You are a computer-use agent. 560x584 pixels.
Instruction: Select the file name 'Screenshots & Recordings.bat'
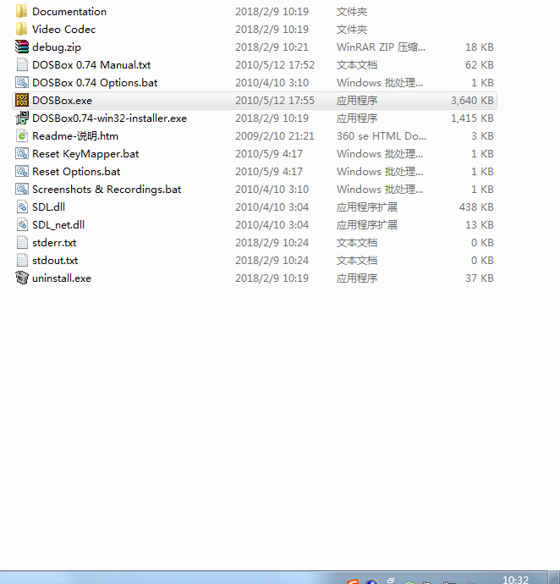click(107, 190)
